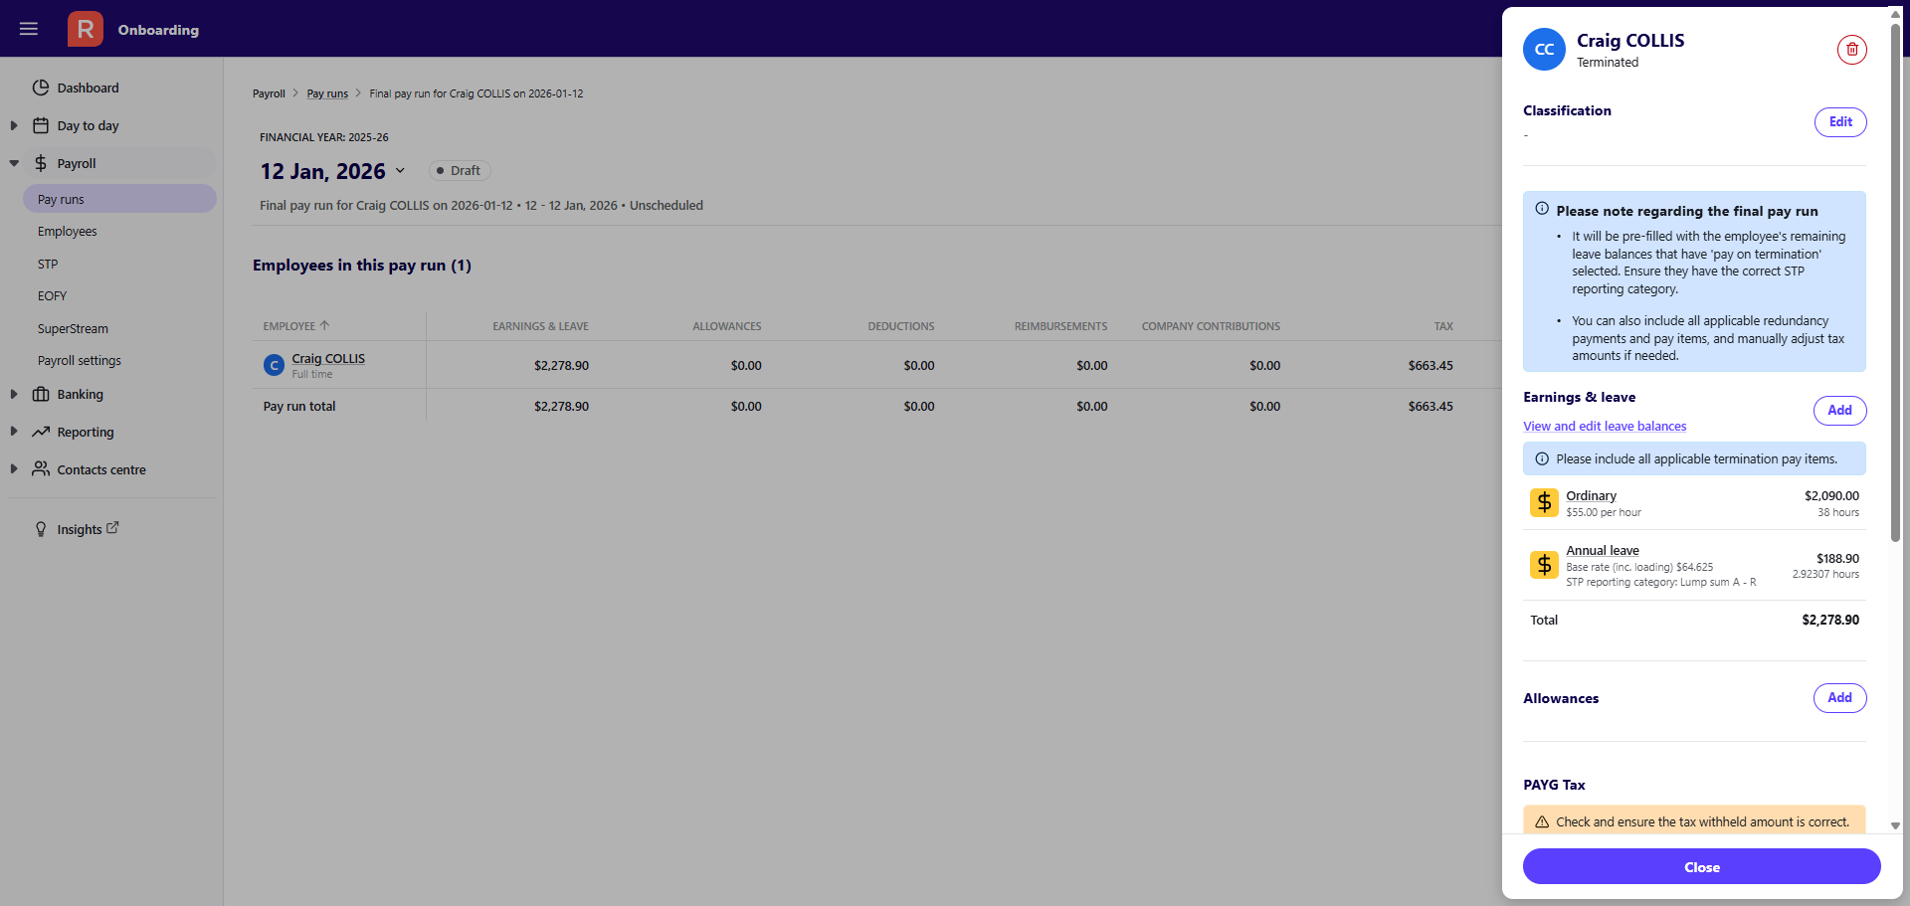
Task: Click the external link icon beside Insights
Action: [x=112, y=528]
